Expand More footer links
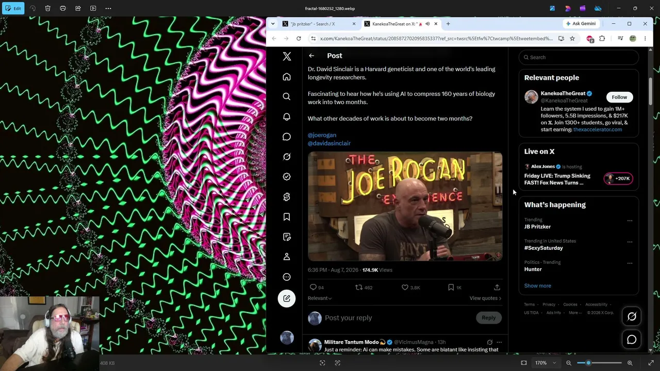This screenshot has height=371, width=660. click(x=575, y=313)
